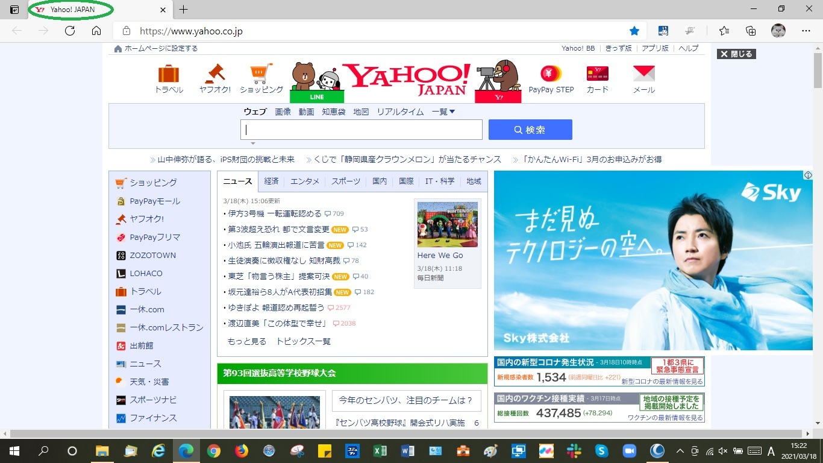This screenshot has width=823, height=463.
Task: Open Excel from the taskbar
Action: click(380, 451)
